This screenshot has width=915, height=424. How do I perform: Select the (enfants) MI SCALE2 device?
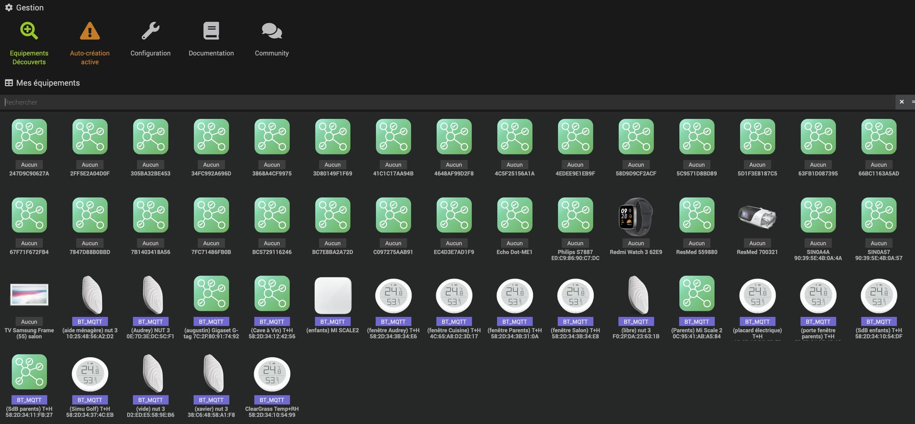point(333,295)
